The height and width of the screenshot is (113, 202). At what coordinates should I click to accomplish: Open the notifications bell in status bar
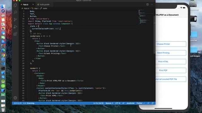coord(152,103)
